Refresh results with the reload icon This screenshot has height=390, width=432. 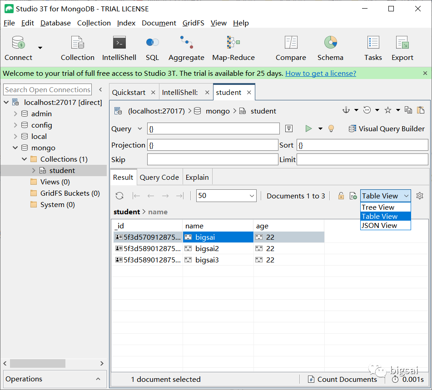pos(119,196)
